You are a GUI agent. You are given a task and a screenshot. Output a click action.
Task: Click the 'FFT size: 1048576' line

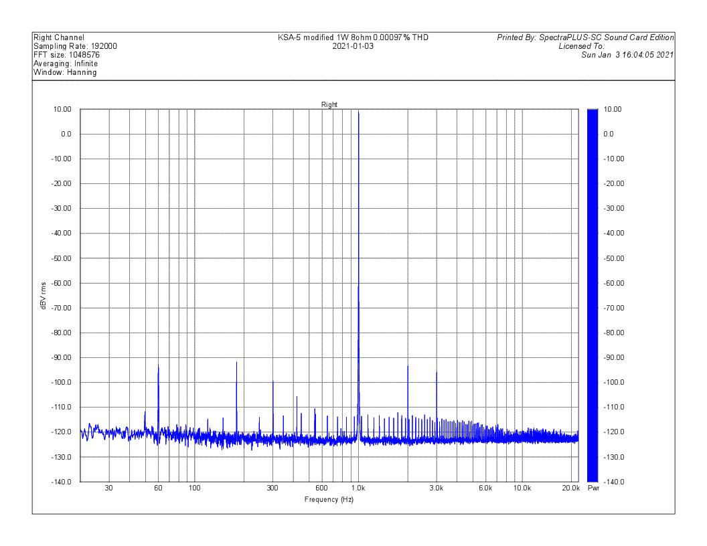pos(66,55)
